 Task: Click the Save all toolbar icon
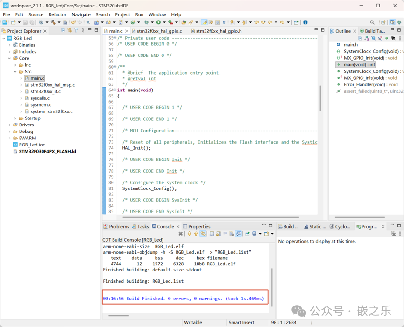click(32, 22)
